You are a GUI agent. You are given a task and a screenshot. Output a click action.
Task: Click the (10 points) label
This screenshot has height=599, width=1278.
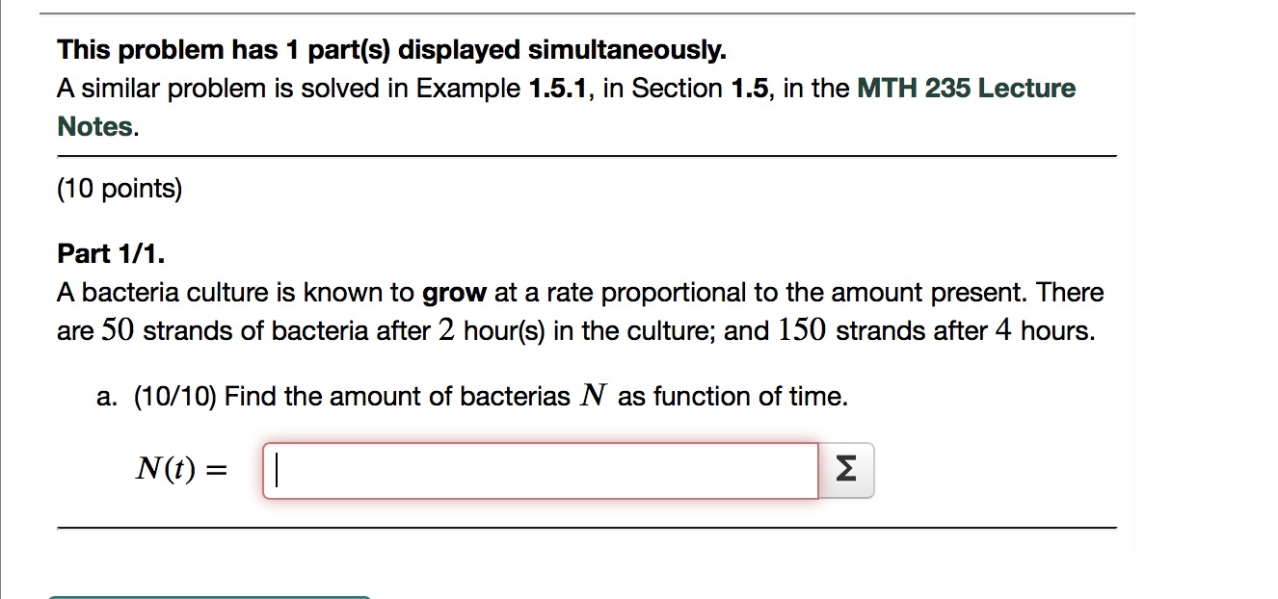click(120, 189)
